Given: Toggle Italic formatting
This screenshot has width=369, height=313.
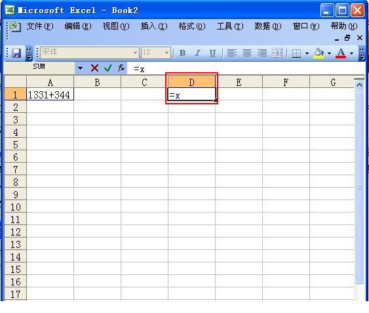Looking at the screenshot, I should point(197,52).
